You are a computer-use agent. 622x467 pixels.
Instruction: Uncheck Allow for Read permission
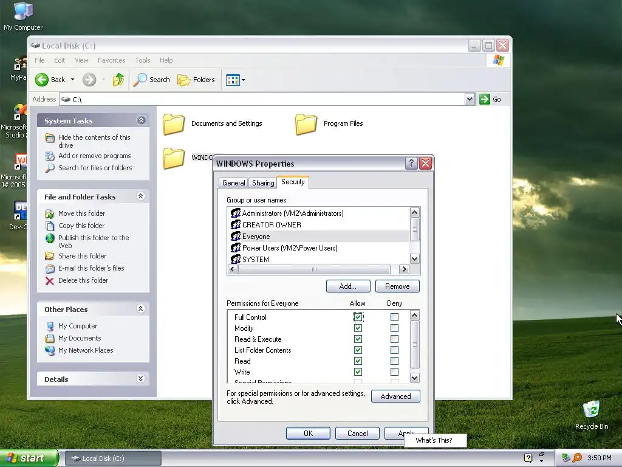point(358,361)
